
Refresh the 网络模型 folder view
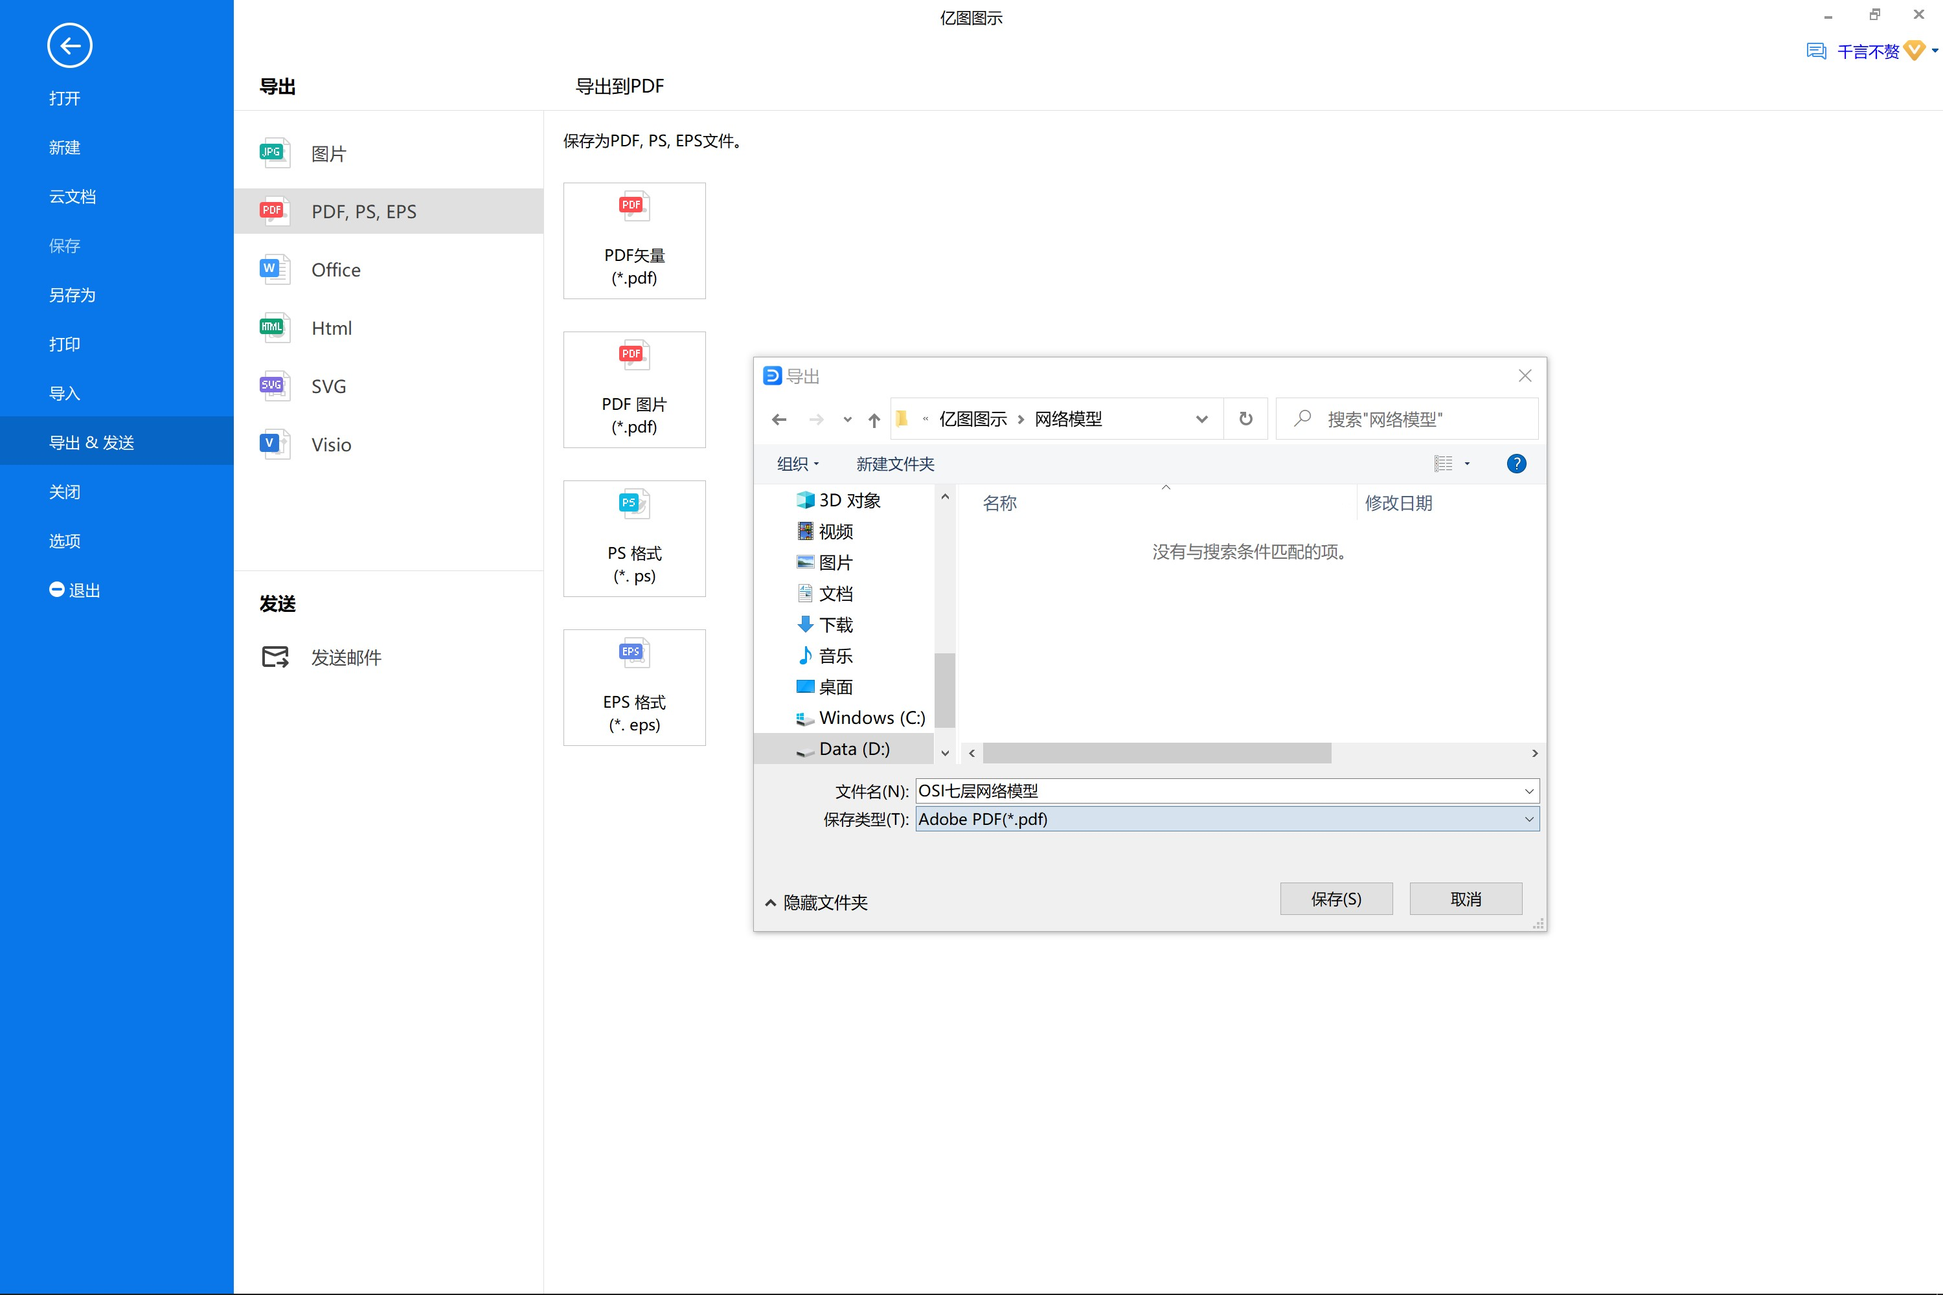(1245, 419)
